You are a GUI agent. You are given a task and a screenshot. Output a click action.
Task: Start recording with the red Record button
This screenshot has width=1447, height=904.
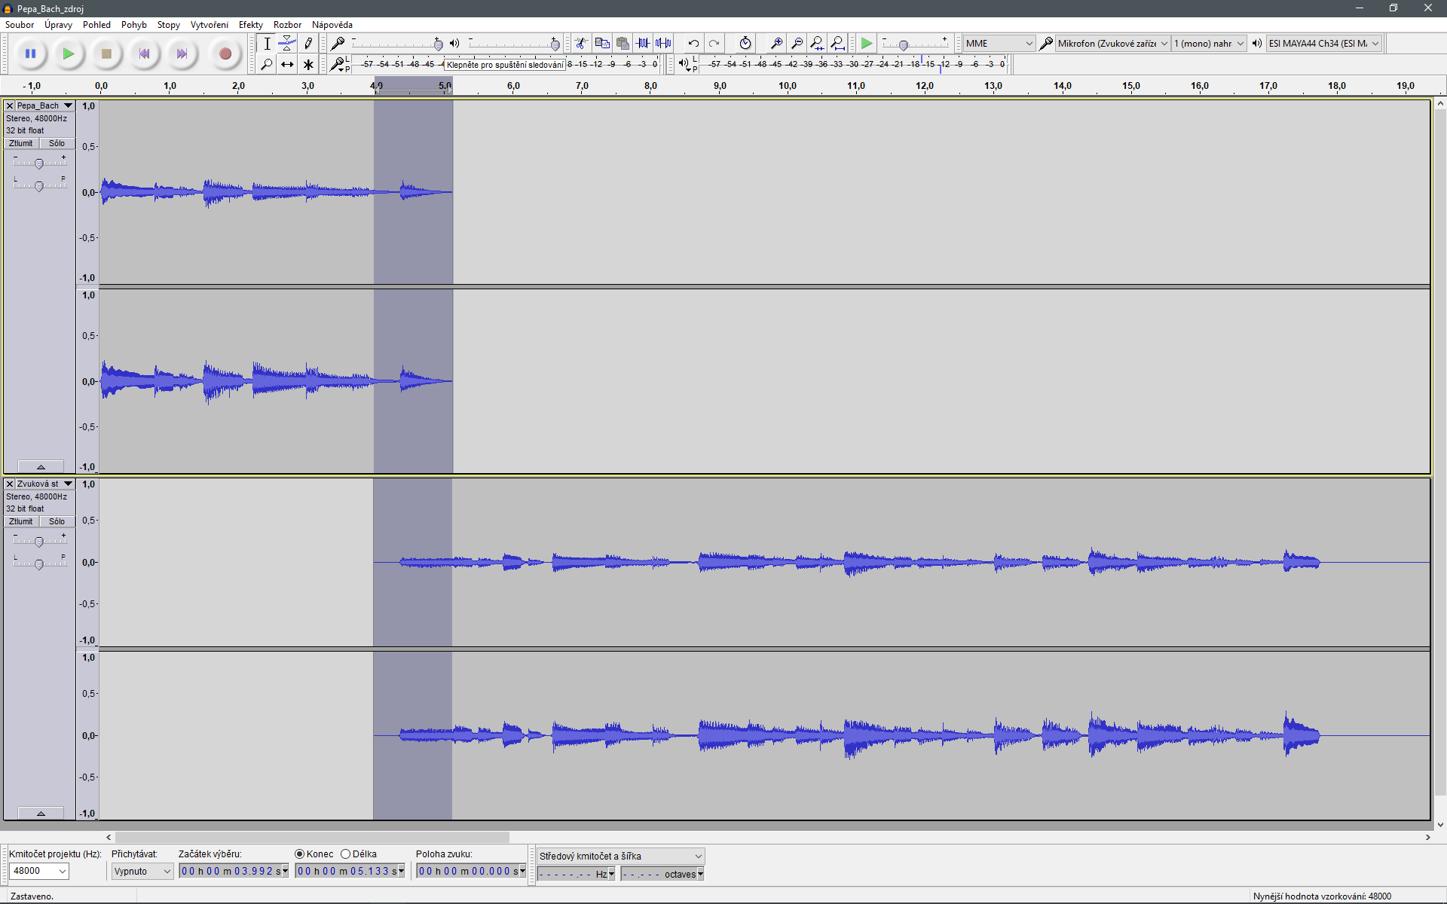pyautogui.click(x=225, y=53)
